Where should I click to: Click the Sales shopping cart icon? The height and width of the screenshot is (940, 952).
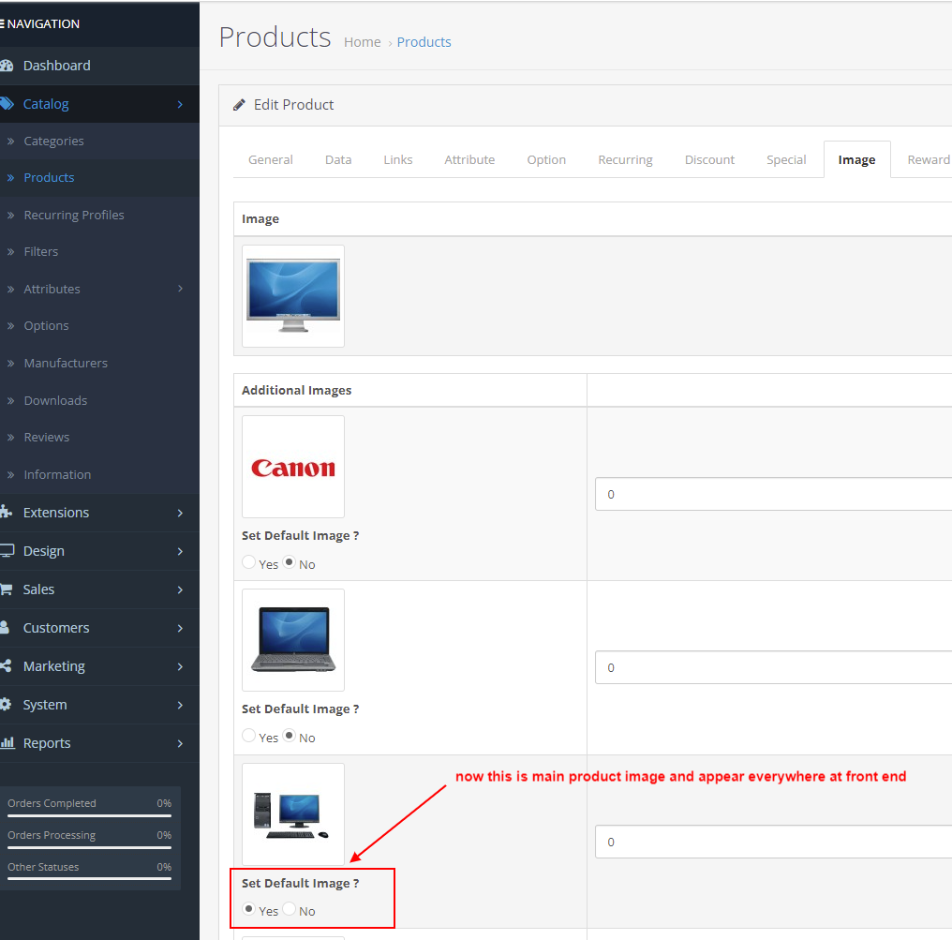click(7, 589)
